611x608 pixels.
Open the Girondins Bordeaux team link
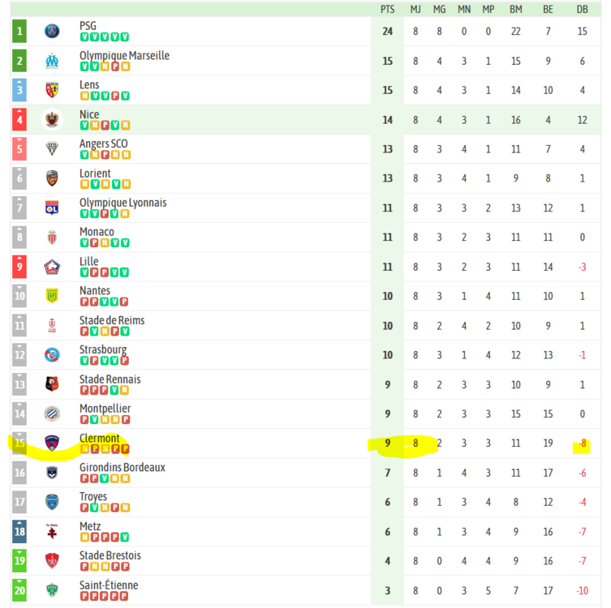tap(123, 467)
